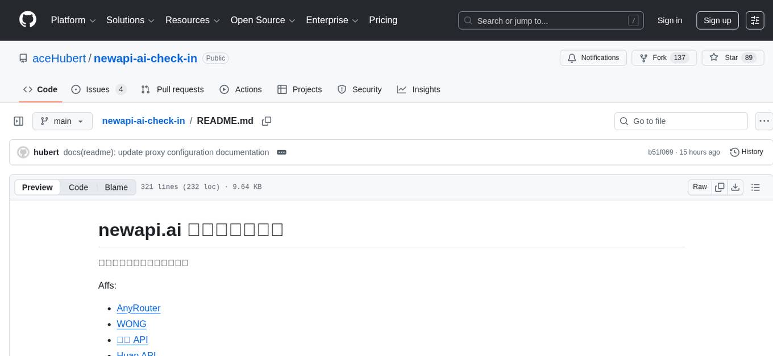This screenshot has width=773, height=356.
Task: Open the GitHub home logo
Action: [27, 20]
